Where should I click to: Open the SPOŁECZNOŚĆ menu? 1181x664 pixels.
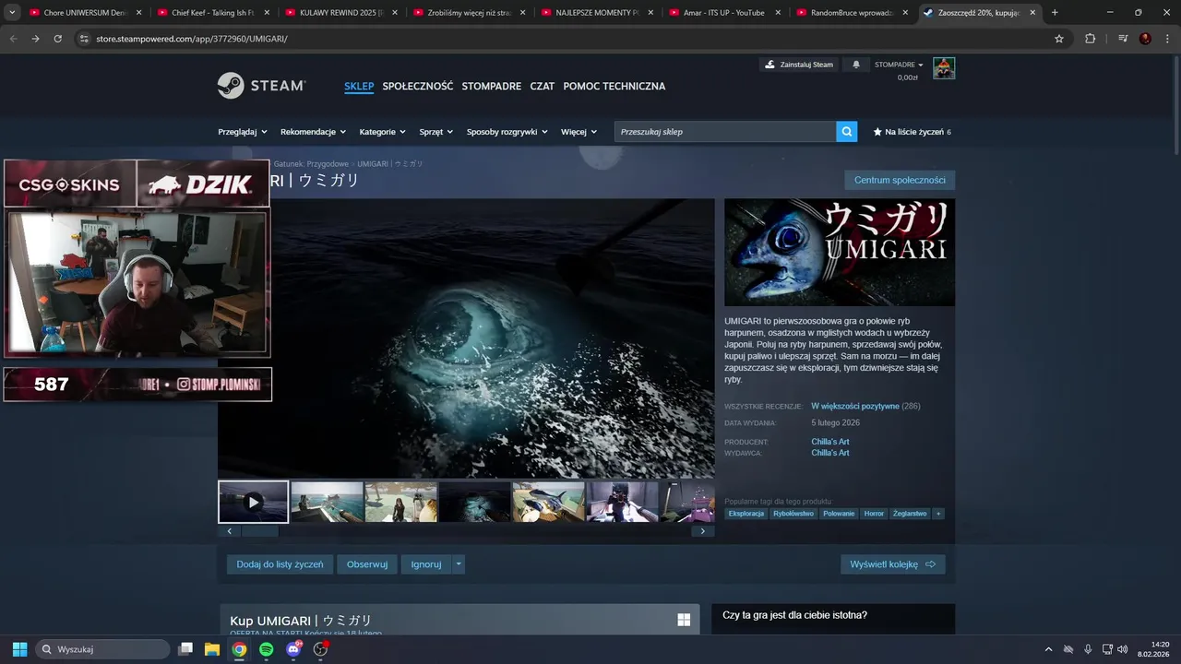pyautogui.click(x=418, y=86)
